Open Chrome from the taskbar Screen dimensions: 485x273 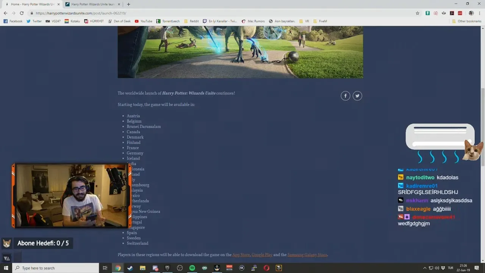click(x=118, y=268)
